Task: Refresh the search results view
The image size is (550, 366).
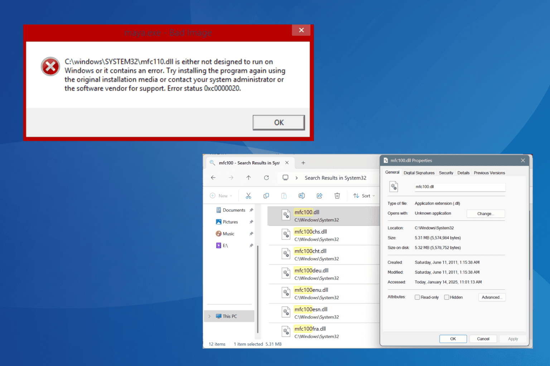Action: pos(266,178)
